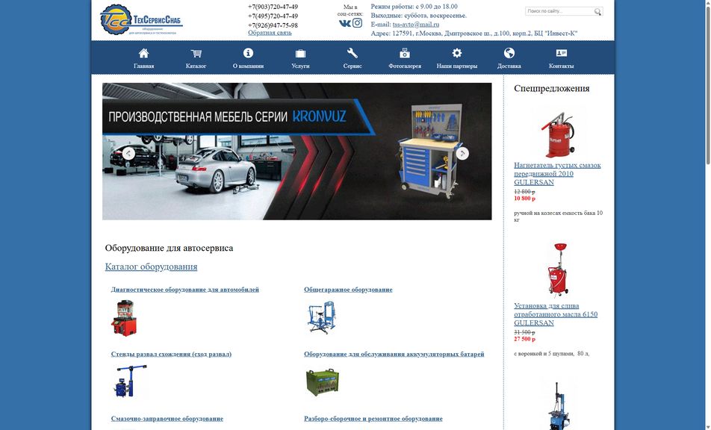Image resolution: width=711 pixels, height=430 pixels.
Task: Open the VK social network icon
Action: (x=344, y=23)
